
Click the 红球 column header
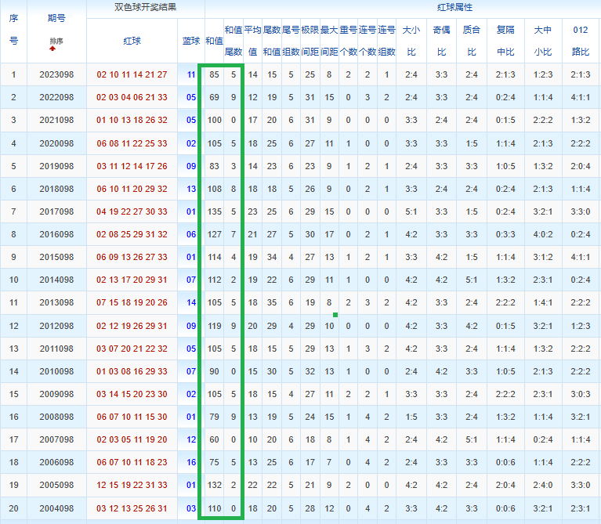click(x=132, y=41)
